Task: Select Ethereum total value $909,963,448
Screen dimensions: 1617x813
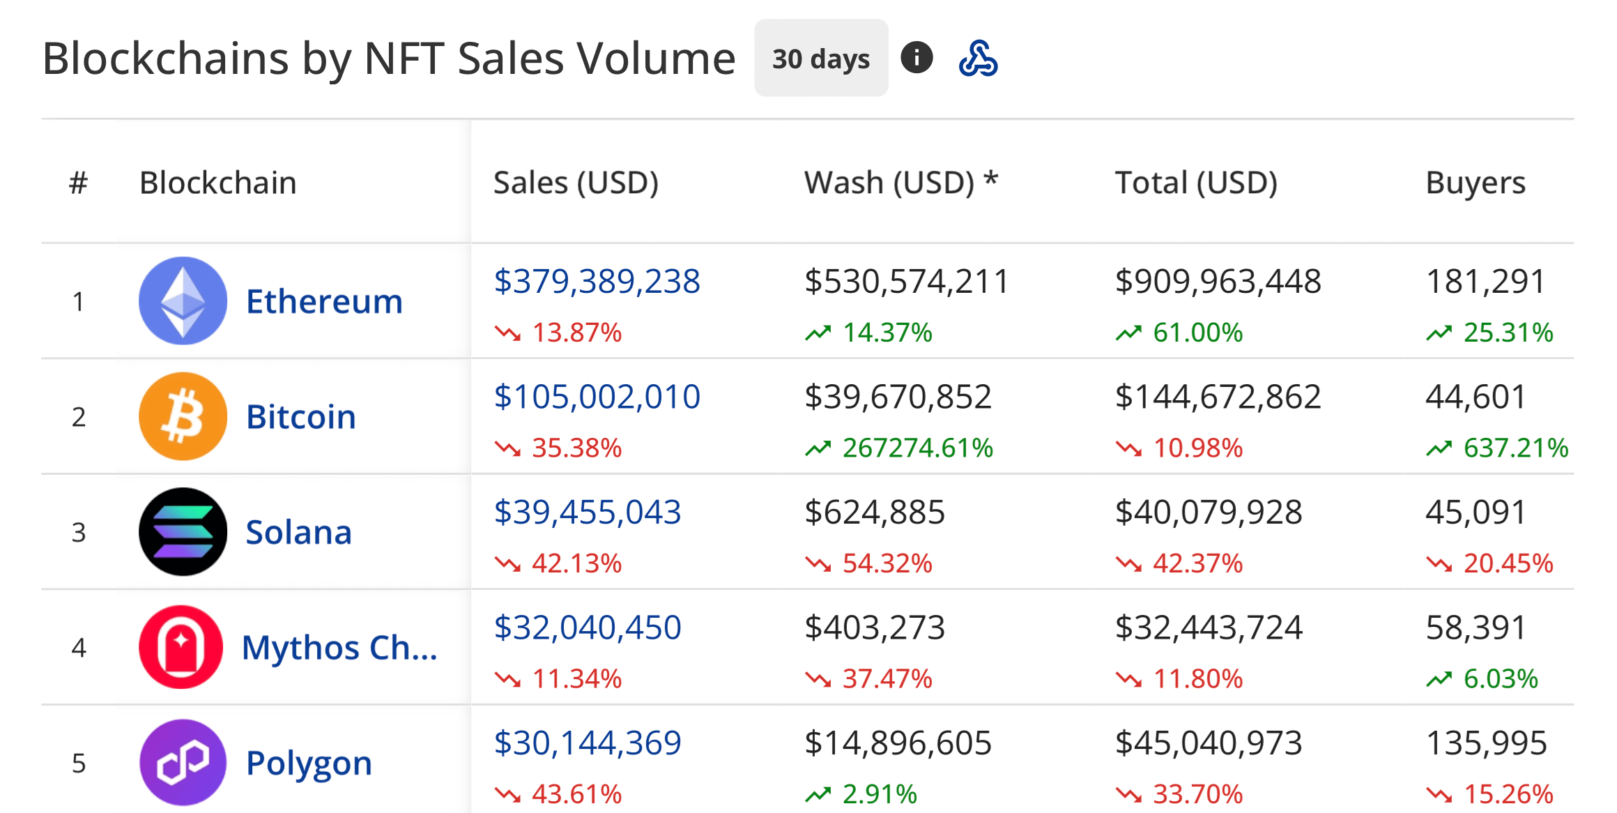Action: coord(1218,282)
